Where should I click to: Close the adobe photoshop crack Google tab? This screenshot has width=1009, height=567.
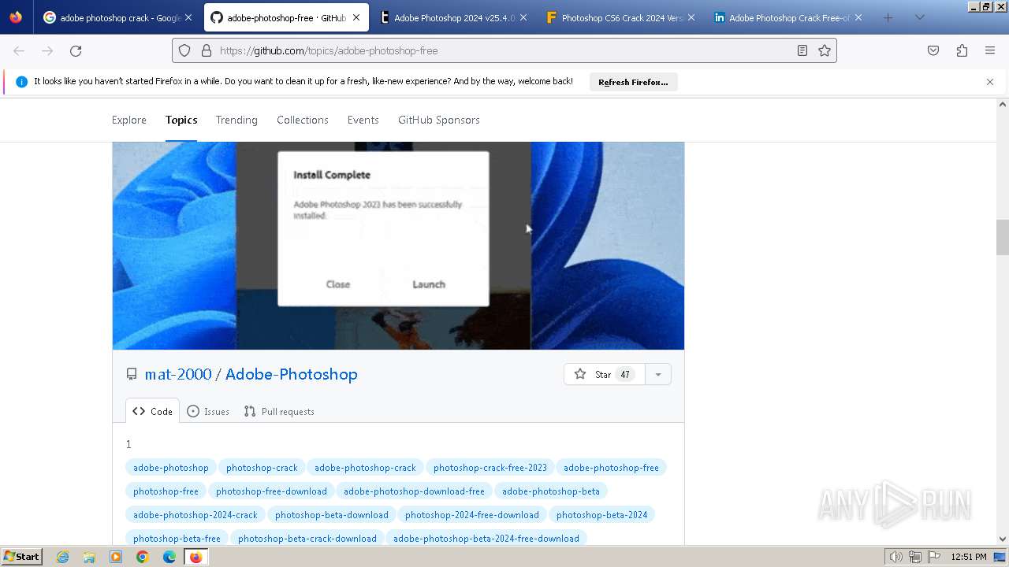click(x=188, y=17)
